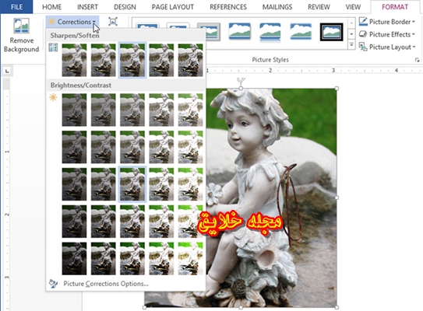Image resolution: width=423 pixels, height=311 pixels.
Task: Click the Picture Styles gallery scroll down arrow
Action: point(351,34)
